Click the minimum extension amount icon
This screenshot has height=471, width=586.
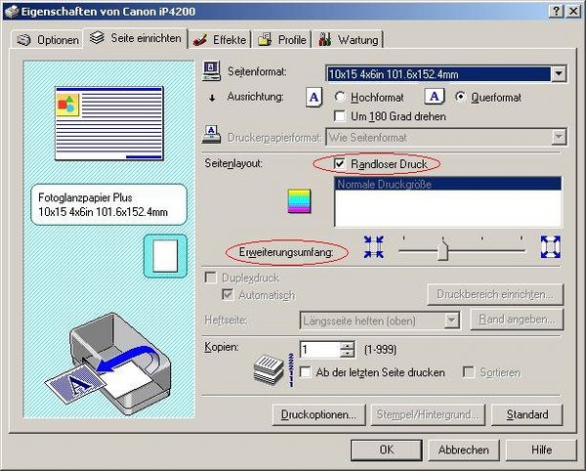374,248
